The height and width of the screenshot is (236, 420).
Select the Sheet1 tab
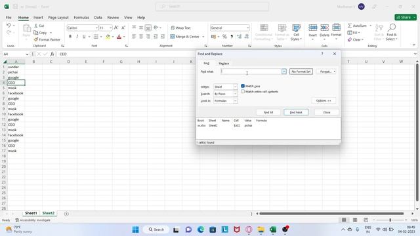pos(31,213)
